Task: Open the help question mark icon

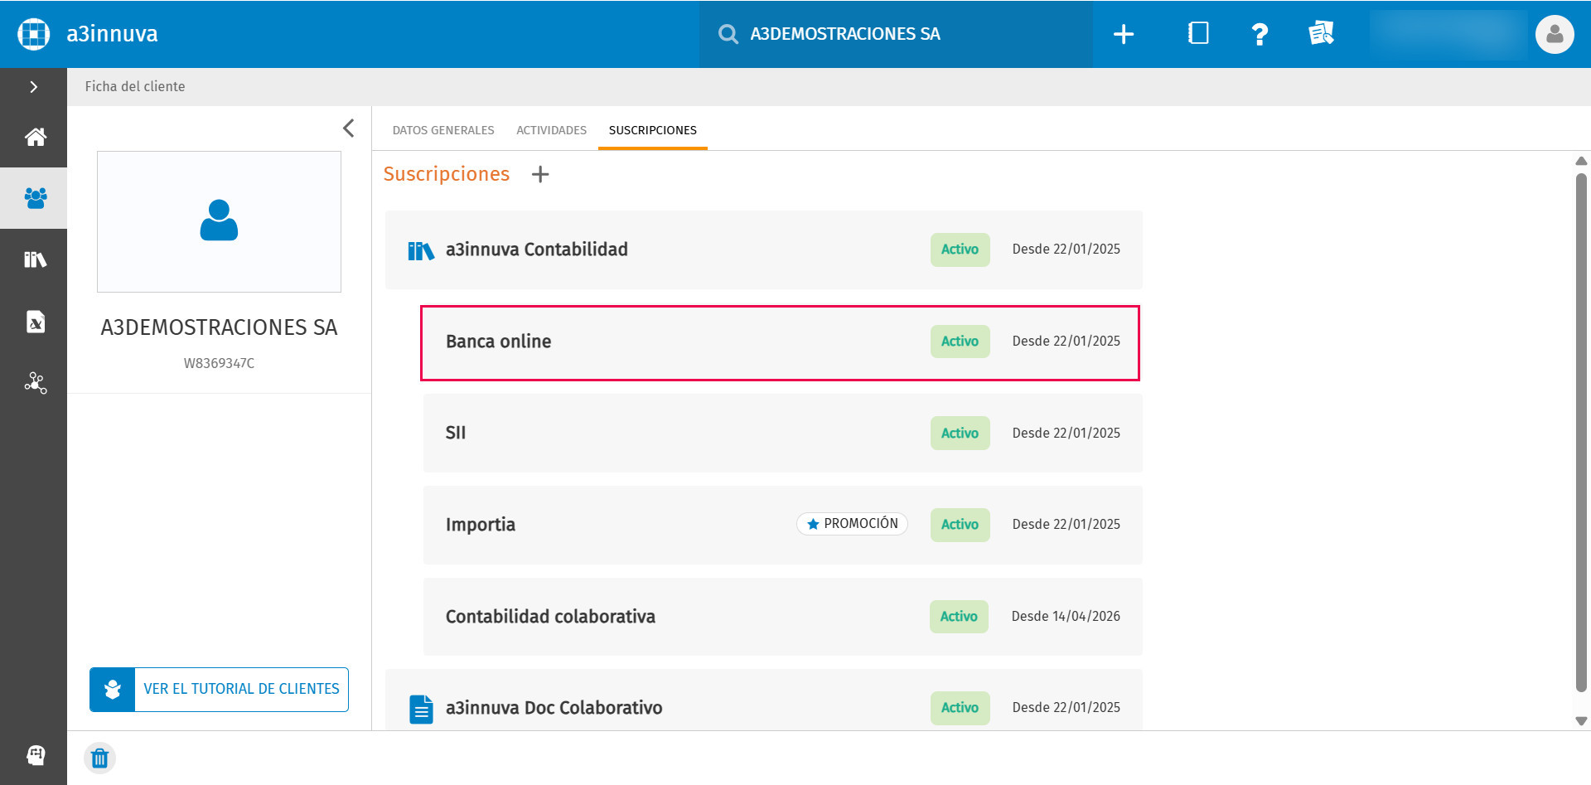Action: click(1260, 34)
